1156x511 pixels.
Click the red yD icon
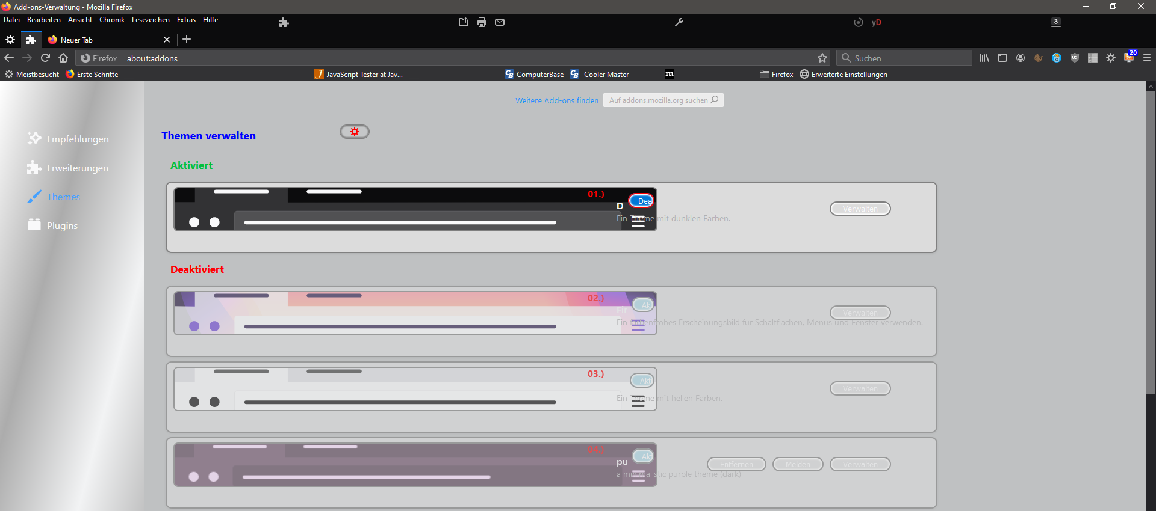tap(877, 22)
